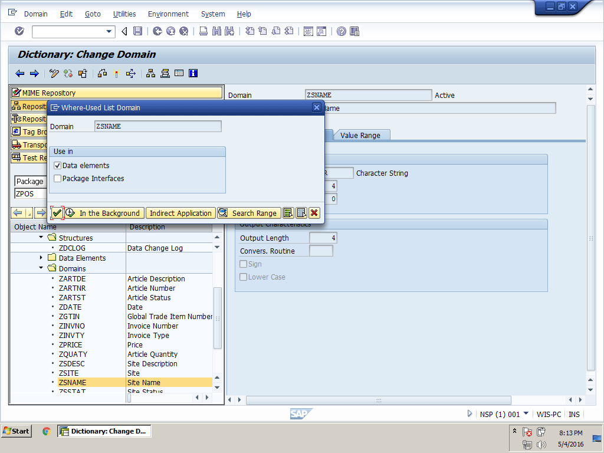
Task: Open Google Chrome from the taskbar
Action: [47, 431]
